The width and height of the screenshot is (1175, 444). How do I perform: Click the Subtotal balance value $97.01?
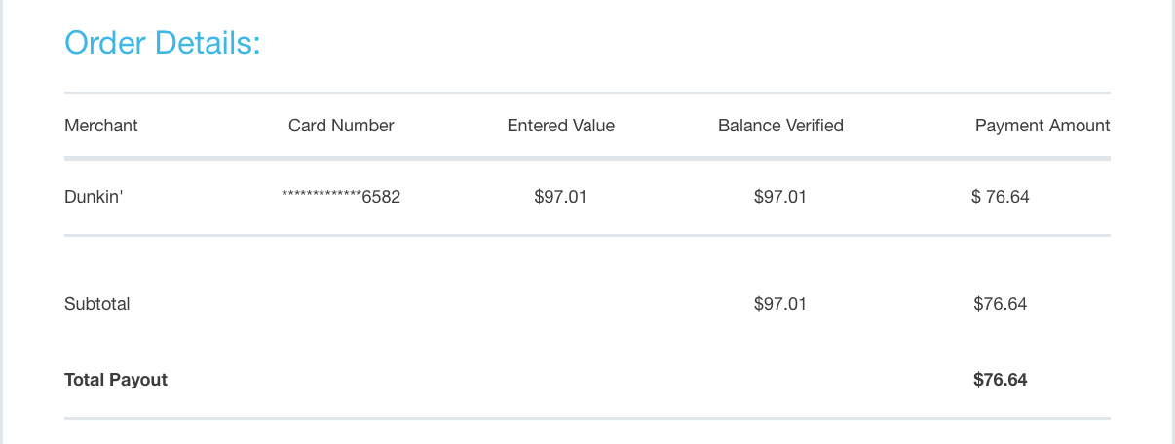point(780,304)
